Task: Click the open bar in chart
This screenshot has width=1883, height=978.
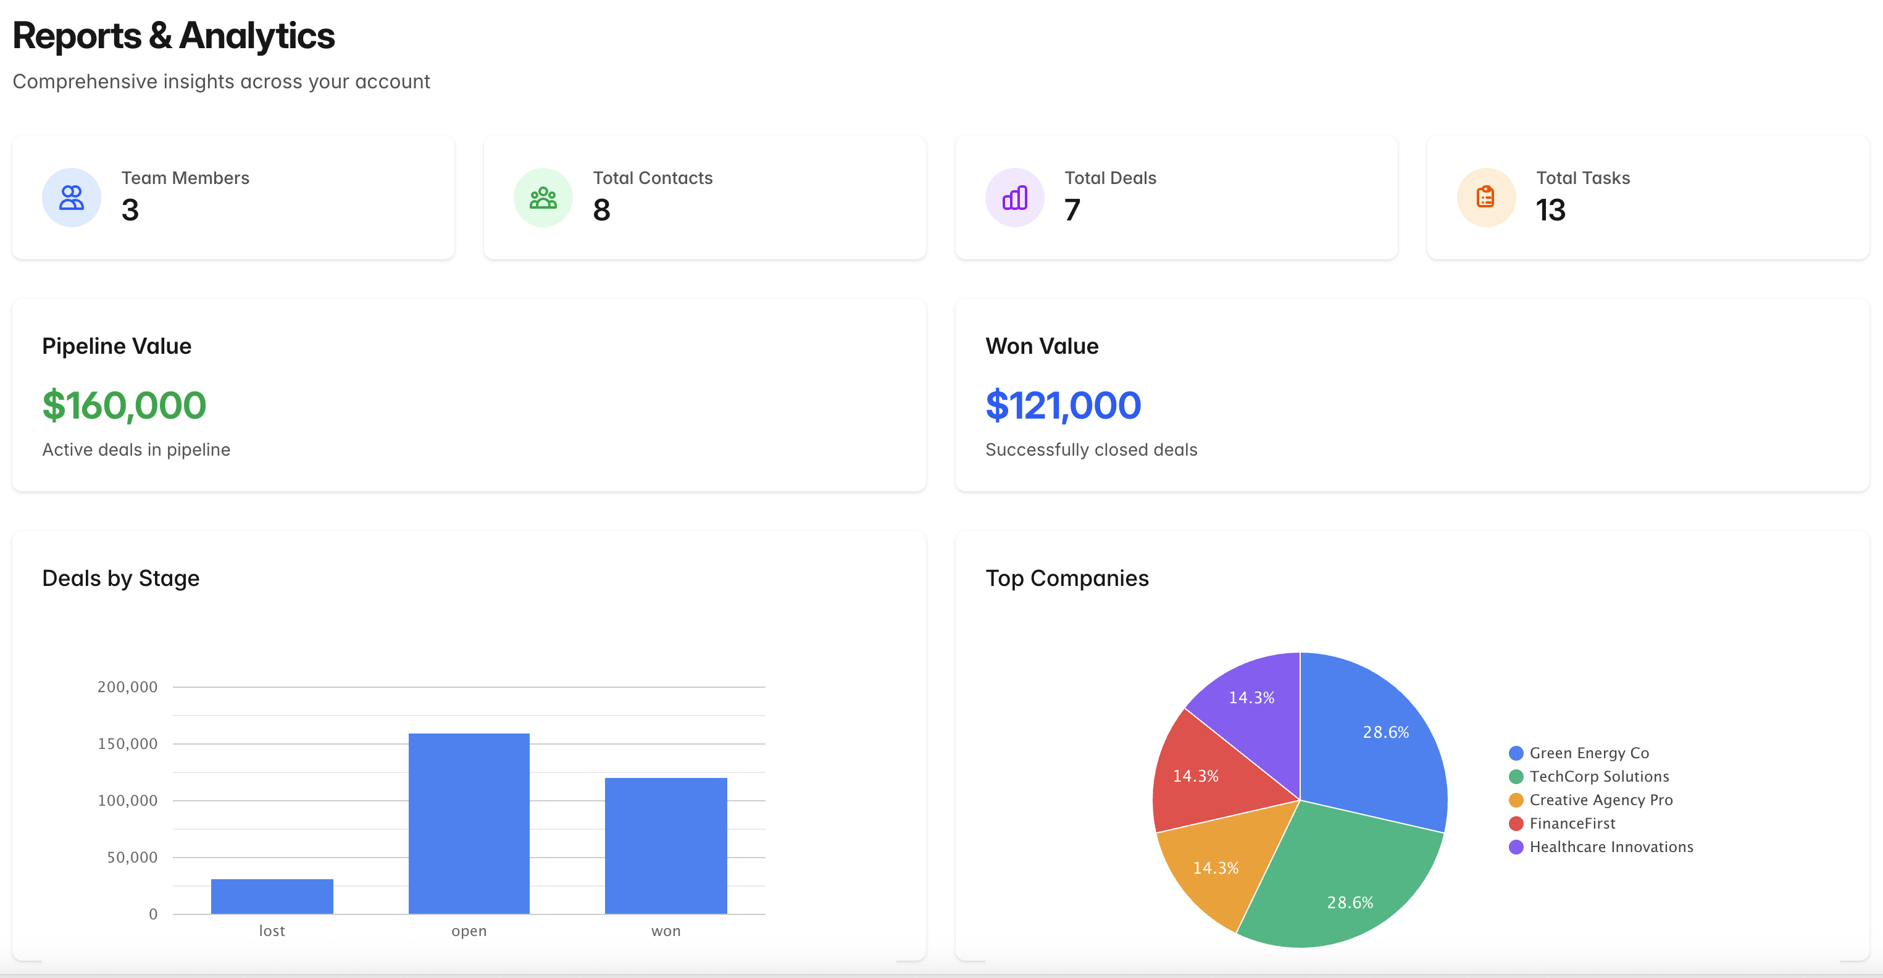Action: [469, 823]
